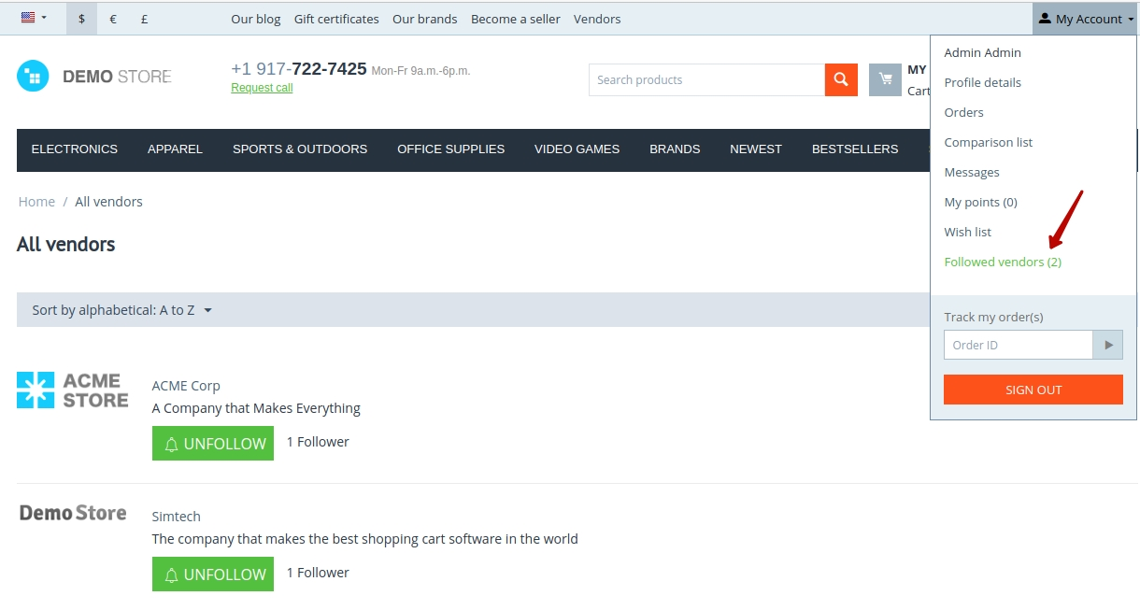The height and width of the screenshot is (610, 1140).
Task: Click the orange search magnifier icon
Action: click(x=841, y=79)
